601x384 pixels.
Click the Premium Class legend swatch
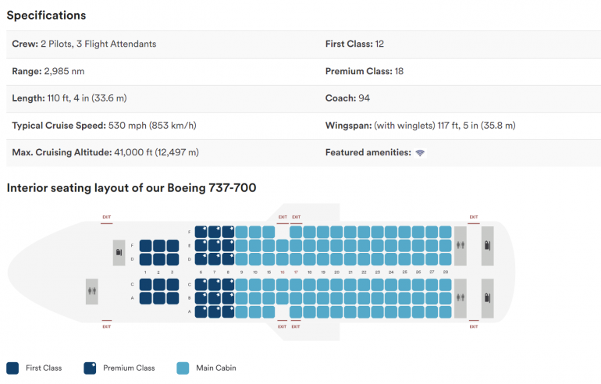(x=91, y=368)
